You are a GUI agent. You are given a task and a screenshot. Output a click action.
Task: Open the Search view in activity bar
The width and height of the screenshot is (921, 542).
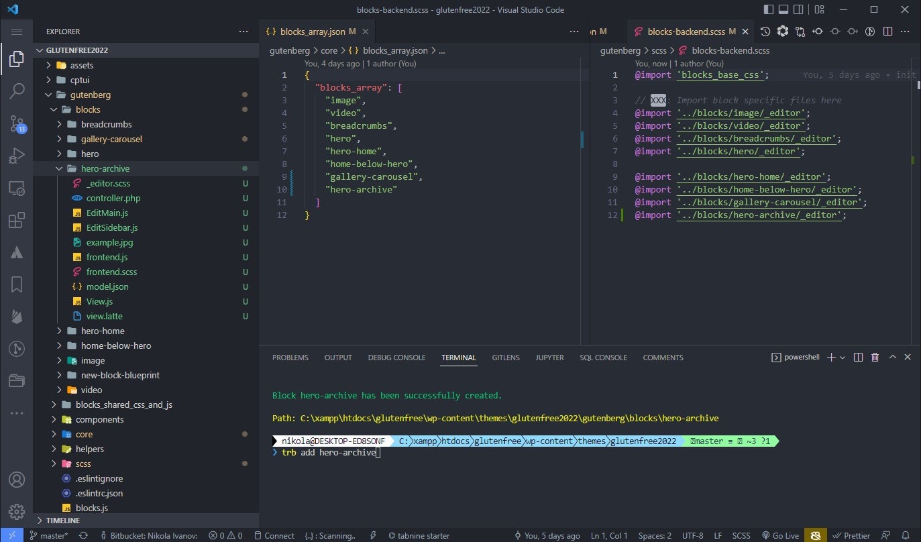pos(17,91)
